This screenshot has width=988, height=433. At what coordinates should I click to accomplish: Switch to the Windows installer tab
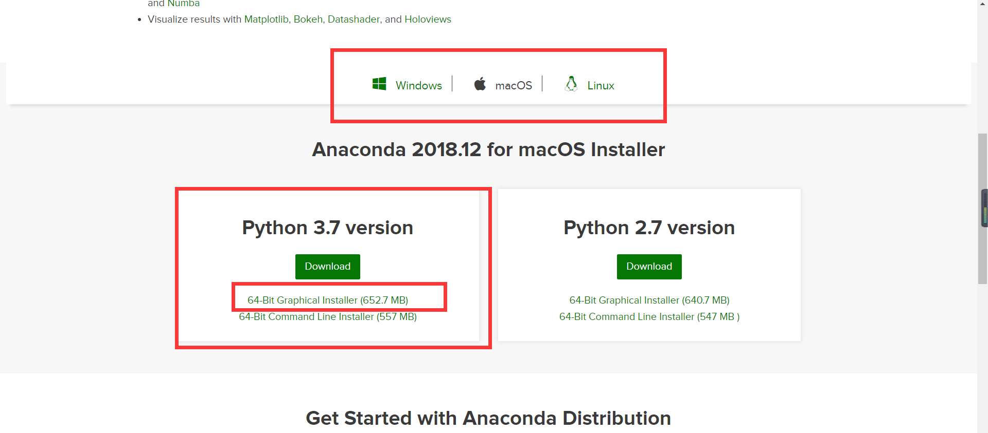418,85
